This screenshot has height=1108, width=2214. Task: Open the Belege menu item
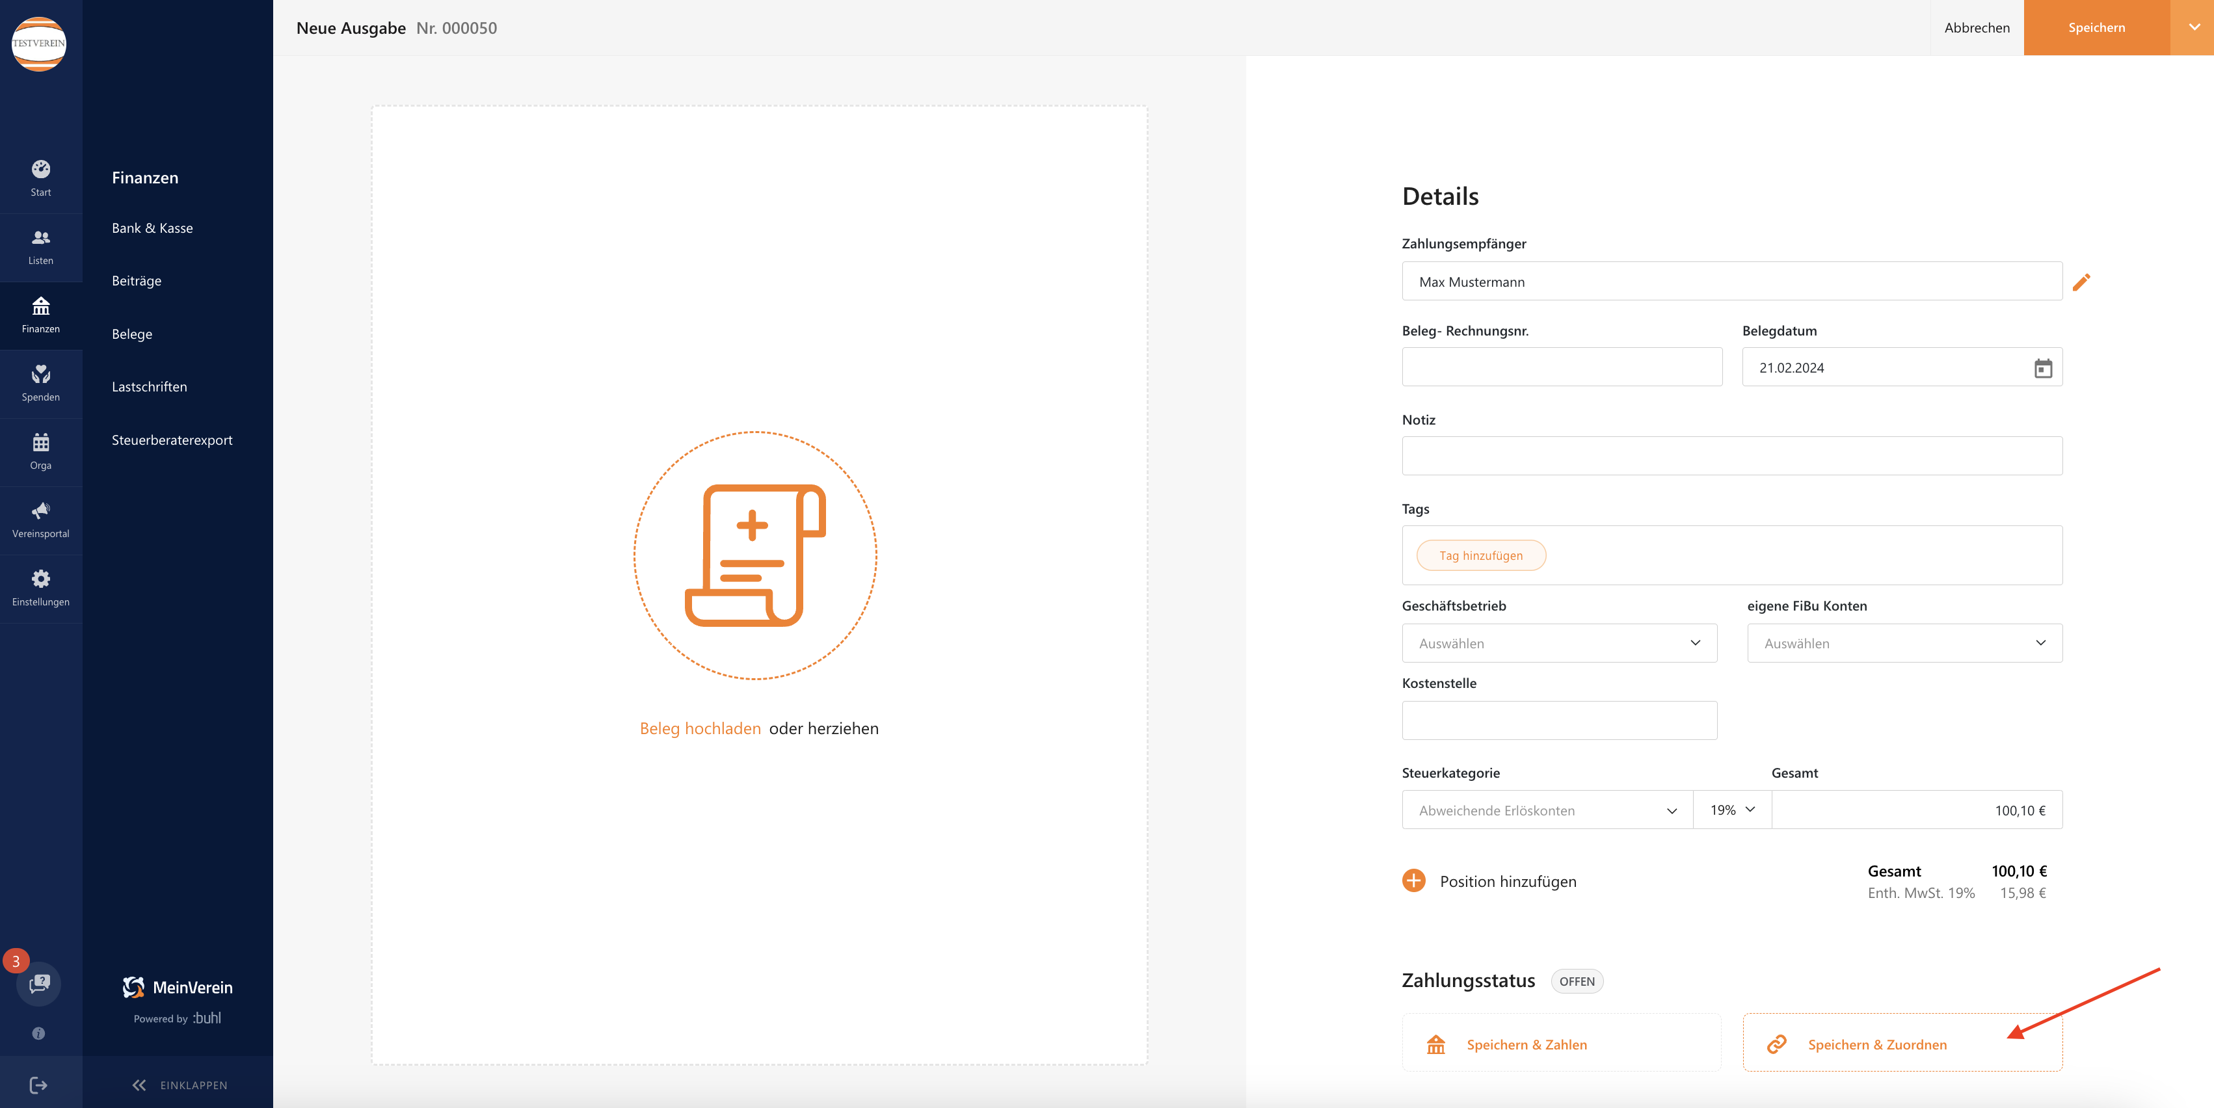coord(131,332)
